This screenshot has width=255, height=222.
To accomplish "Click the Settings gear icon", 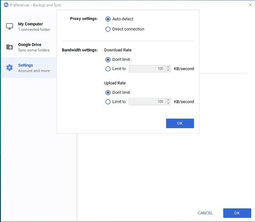I will [9, 67].
